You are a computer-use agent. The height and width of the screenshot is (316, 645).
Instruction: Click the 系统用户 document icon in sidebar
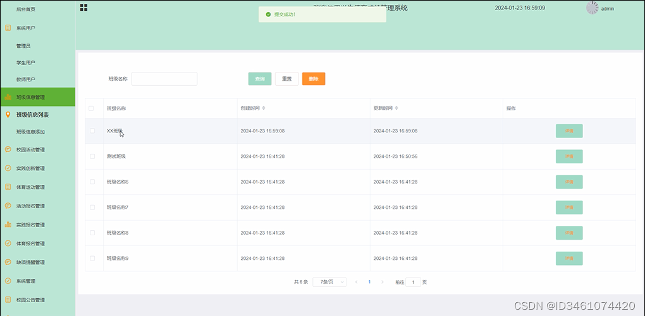click(x=8, y=28)
